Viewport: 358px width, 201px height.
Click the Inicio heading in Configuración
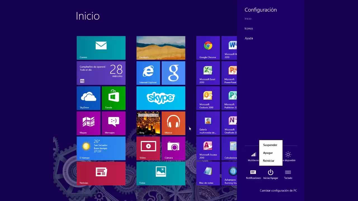248,19
